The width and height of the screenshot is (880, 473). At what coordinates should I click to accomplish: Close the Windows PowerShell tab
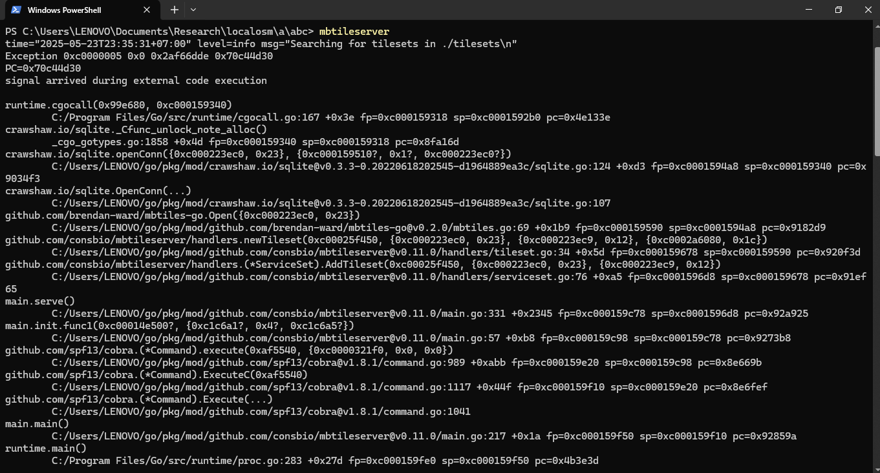pos(147,10)
